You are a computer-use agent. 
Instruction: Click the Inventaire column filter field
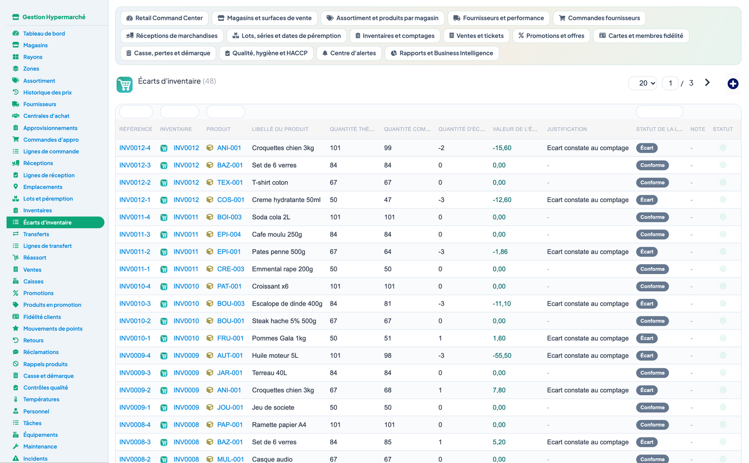click(179, 112)
